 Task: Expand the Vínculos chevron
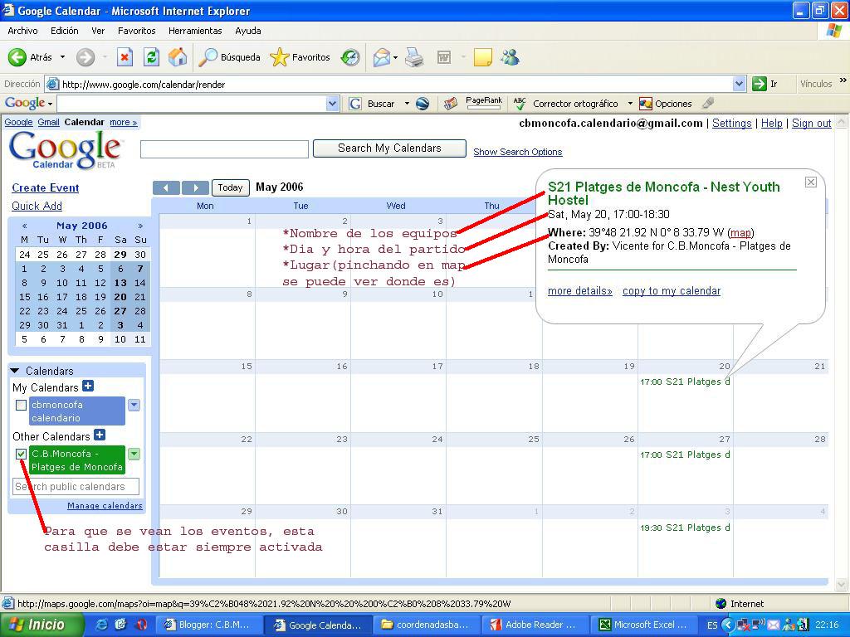coord(843,80)
